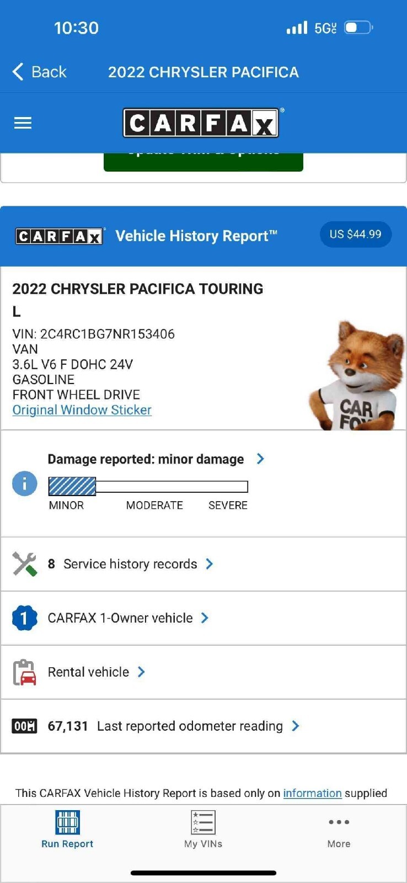
Task: Tap the US $44.99 price button
Action: click(x=355, y=235)
